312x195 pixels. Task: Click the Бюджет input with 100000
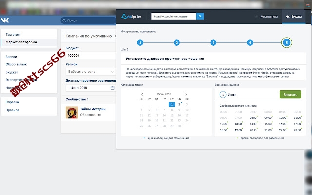(x=91, y=55)
